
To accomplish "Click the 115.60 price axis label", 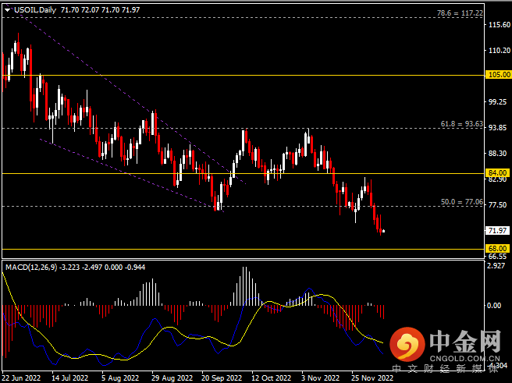I will pos(497,26).
